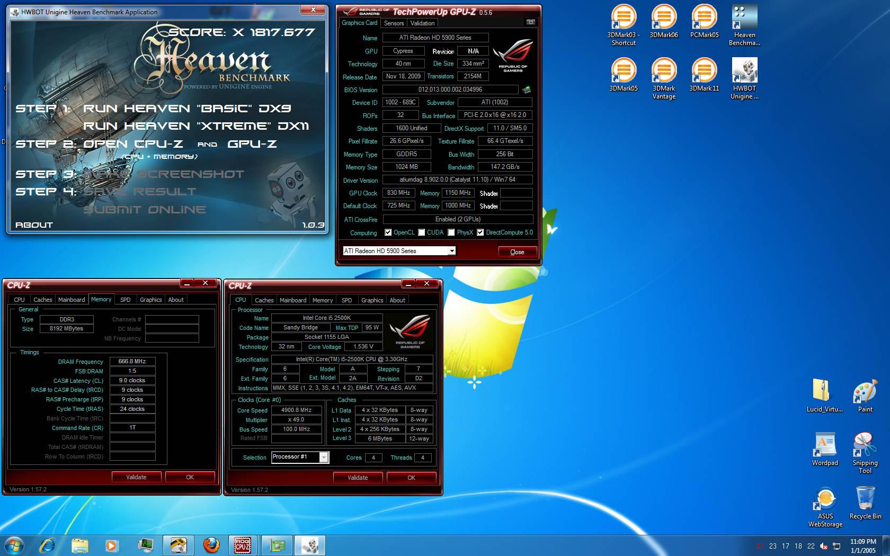Click the GPU-Z screenshot camera icon

click(x=530, y=22)
